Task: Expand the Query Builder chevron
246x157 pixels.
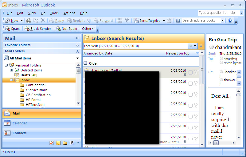Action: pyautogui.click(x=201, y=46)
